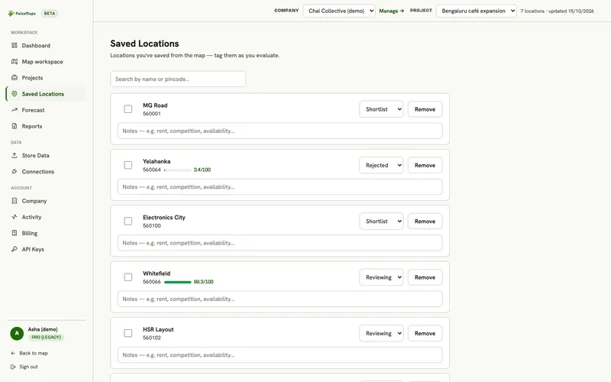Click the Map workspace map icon
This screenshot has width=611, height=382.
[x=15, y=62]
